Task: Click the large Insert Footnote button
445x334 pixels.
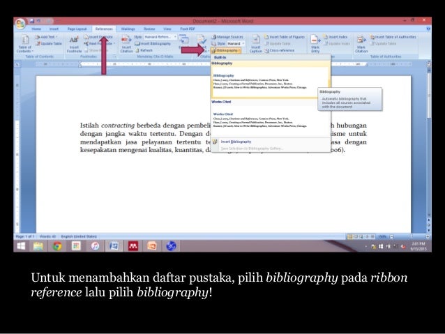Action: coord(74,44)
